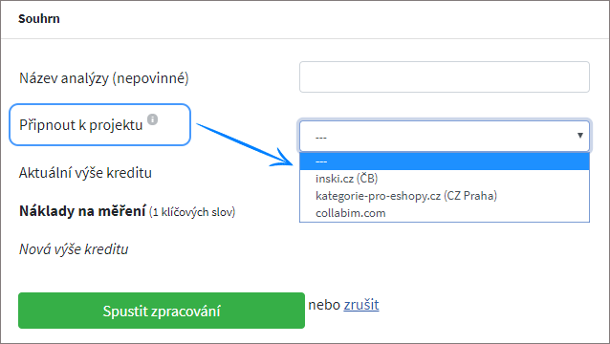610x344 pixels.
Task: Click the Název analýzy (nepovinné) label
Action: 104,78
